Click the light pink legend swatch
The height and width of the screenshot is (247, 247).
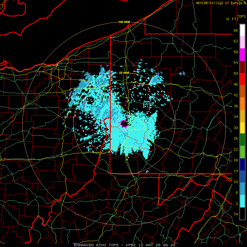(x=242, y=42)
